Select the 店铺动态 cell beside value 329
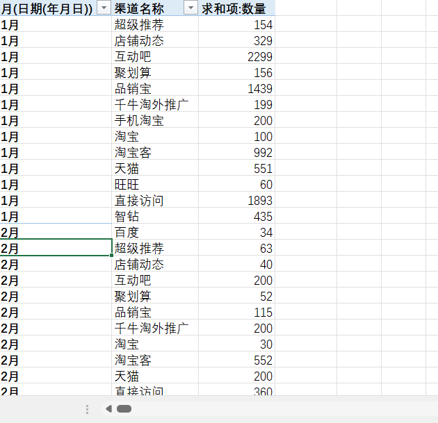The image size is (438, 423). (155, 40)
